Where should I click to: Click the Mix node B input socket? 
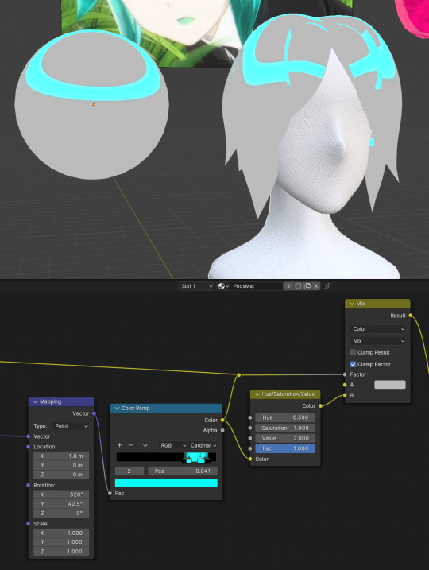pos(345,395)
